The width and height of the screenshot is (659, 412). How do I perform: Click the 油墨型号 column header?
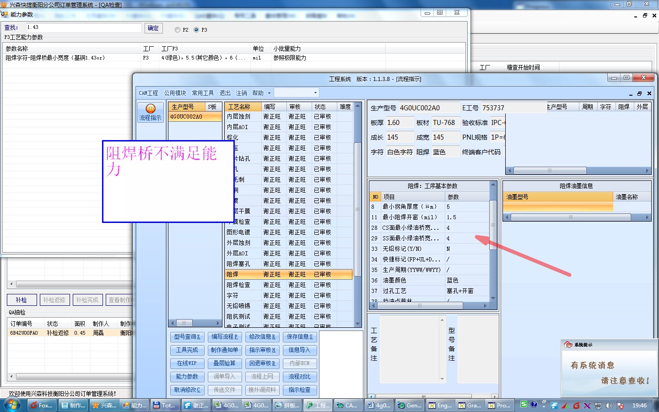click(x=558, y=197)
